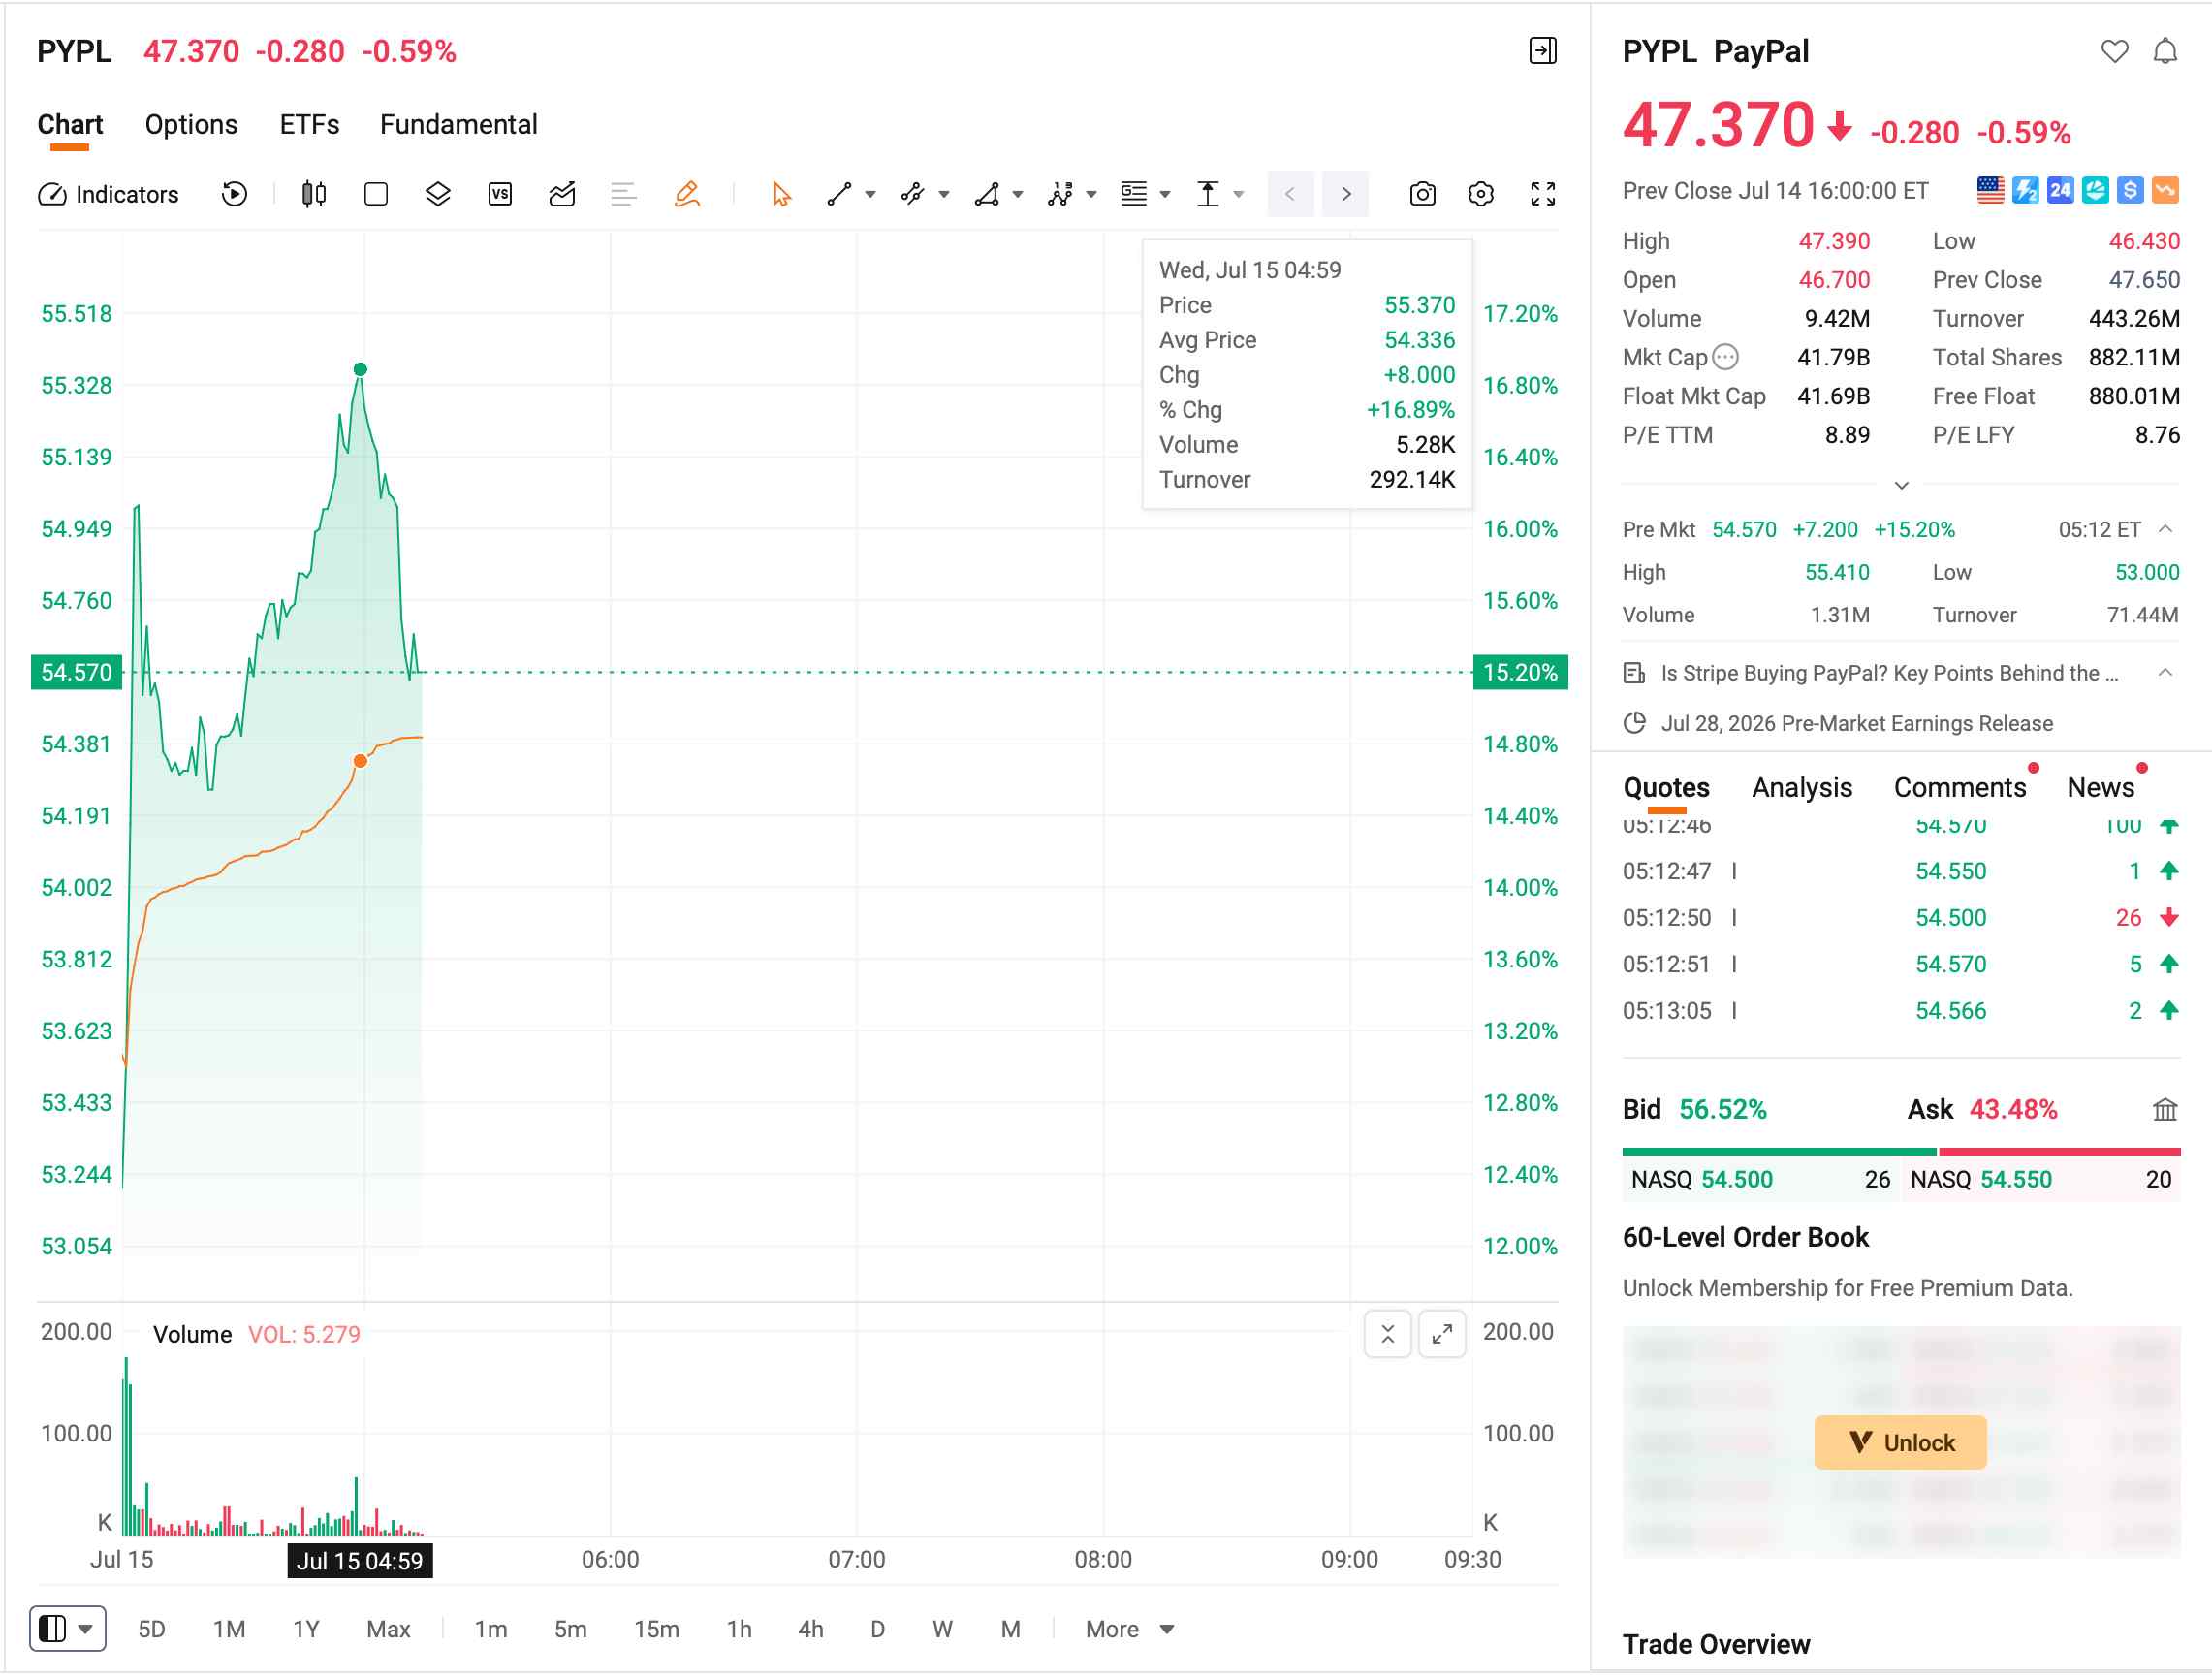Enter fullscreen chart mode

click(x=1543, y=194)
